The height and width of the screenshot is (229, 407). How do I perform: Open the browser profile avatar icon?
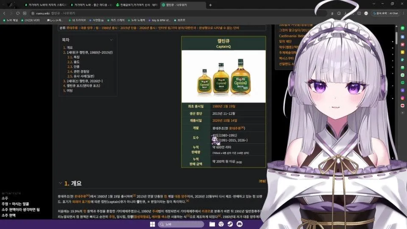pyautogui.click(x=366, y=13)
